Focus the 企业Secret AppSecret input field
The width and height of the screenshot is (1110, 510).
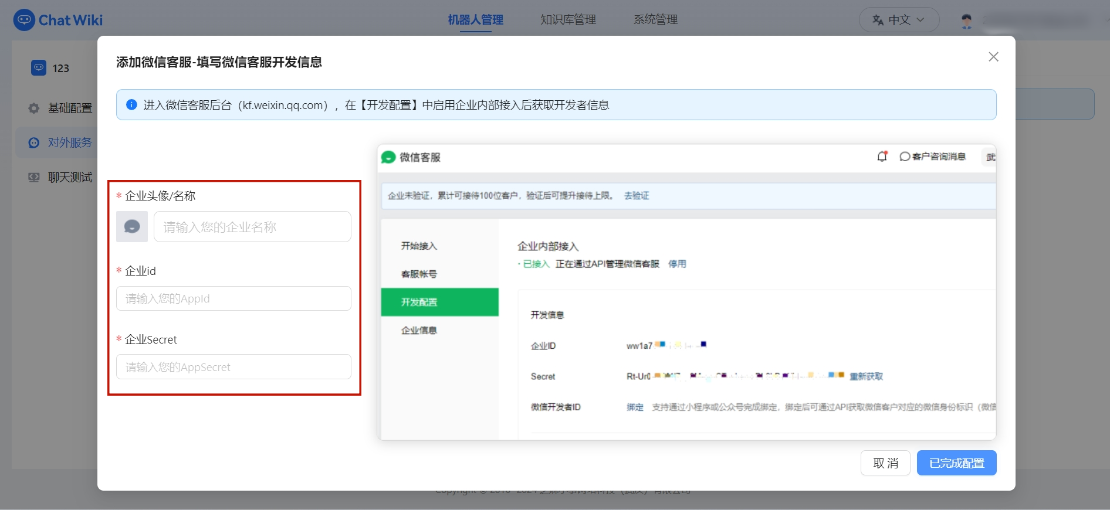[x=233, y=367]
